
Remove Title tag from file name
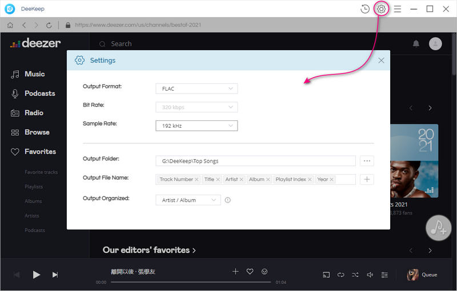tap(218, 180)
